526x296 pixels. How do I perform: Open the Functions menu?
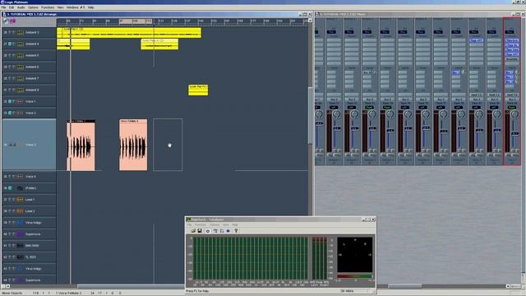coord(48,7)
